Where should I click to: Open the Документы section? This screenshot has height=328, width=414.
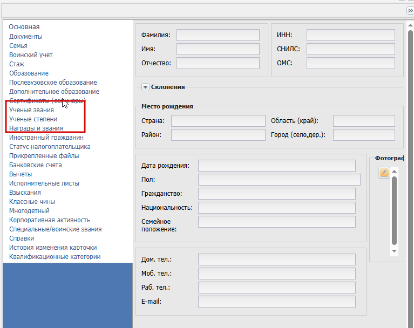pos(25,37)
